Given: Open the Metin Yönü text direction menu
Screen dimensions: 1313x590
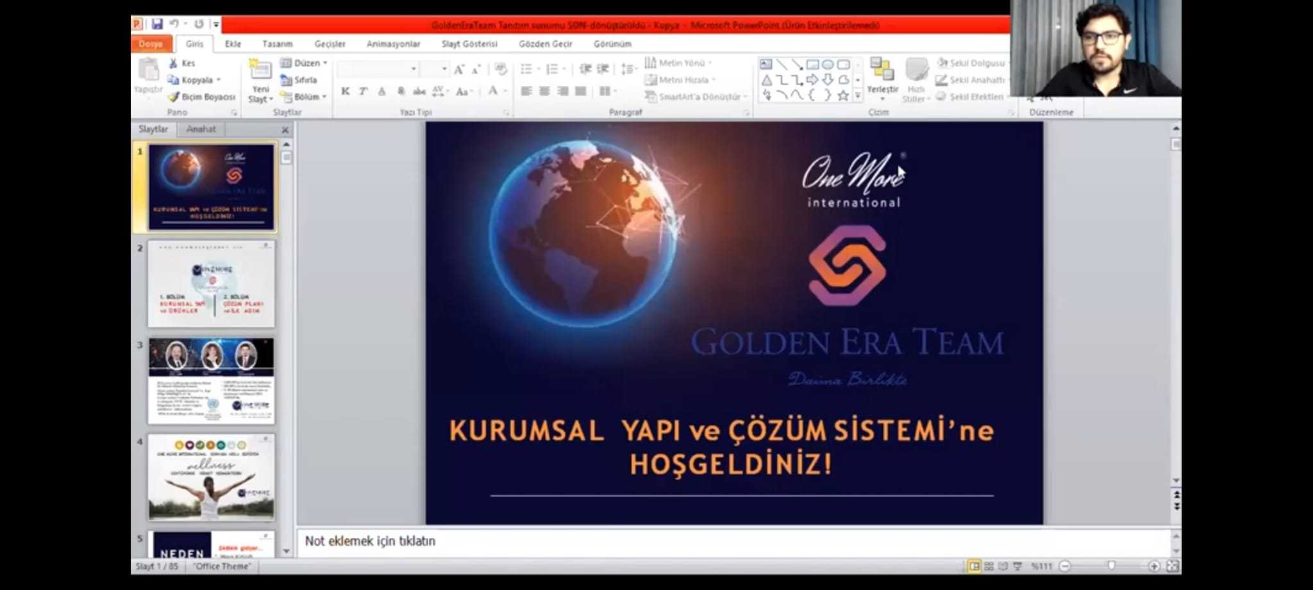Looking at the screenshot, I should tap(679, 63).
